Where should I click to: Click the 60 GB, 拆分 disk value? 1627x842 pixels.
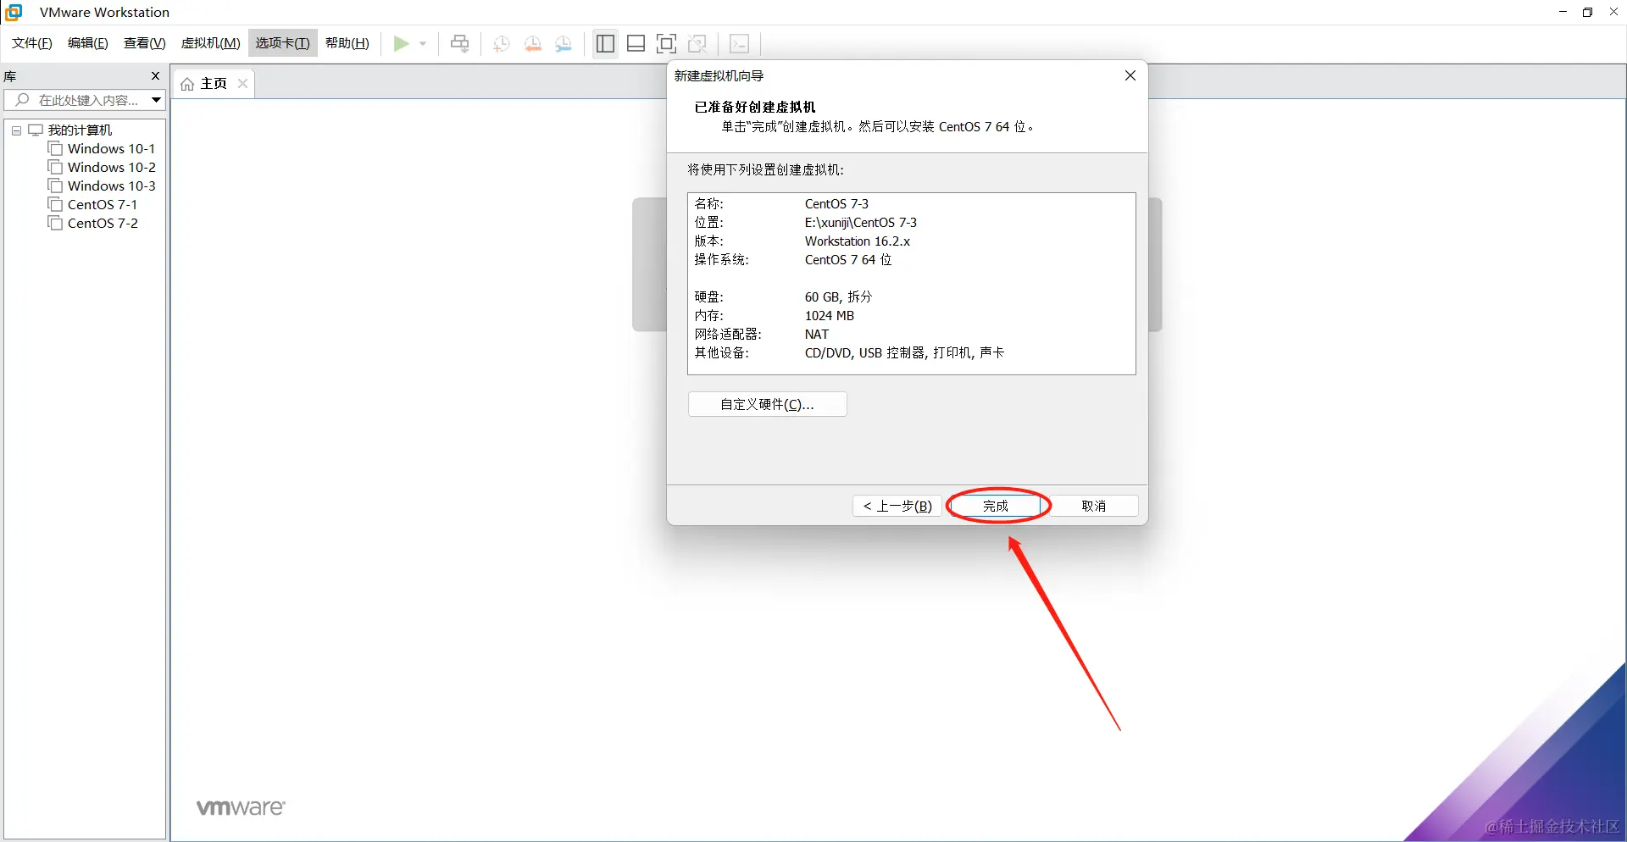pos(838,296)
